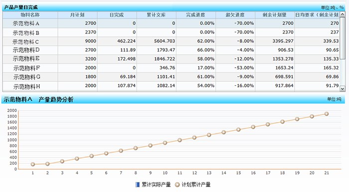
Task: Click the table's vertical scrollbar thumb
Action: (343, 38)
